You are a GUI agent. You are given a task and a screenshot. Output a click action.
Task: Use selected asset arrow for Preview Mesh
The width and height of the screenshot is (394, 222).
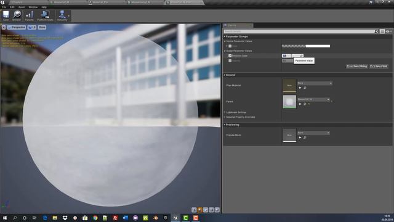[300, 138]
